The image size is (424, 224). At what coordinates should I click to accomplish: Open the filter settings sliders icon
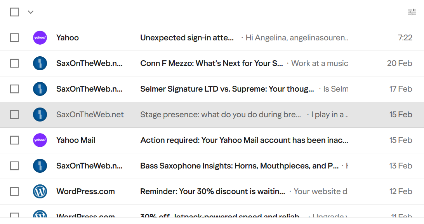[x=412, y=12]
